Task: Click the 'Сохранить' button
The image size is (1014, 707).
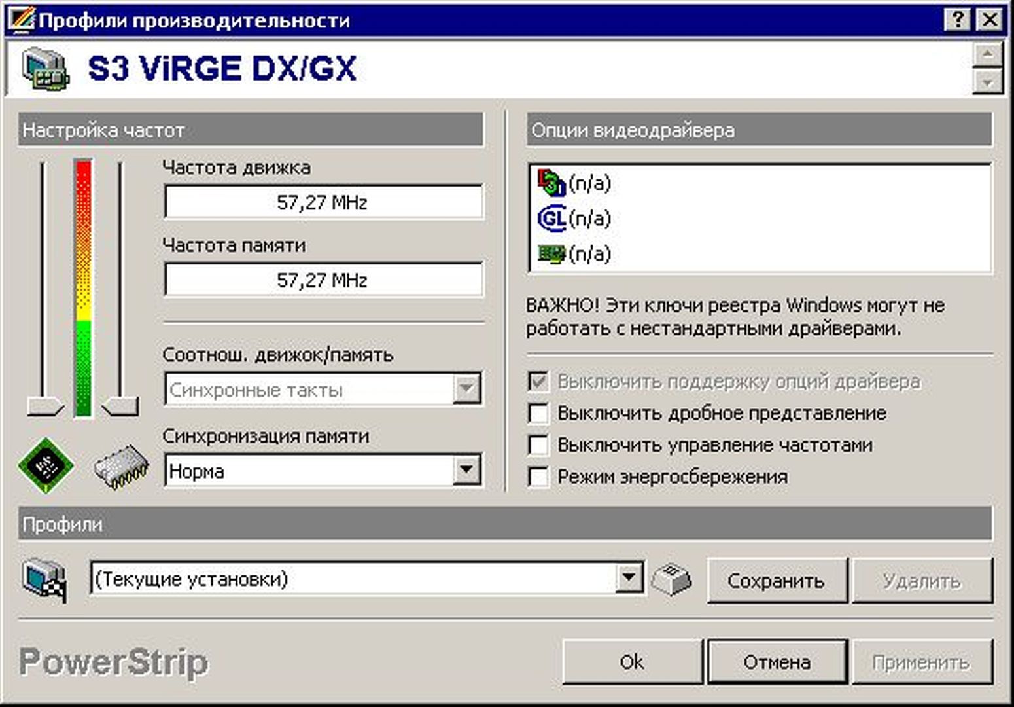Action: pyautogui.click(x=777, y=581)
